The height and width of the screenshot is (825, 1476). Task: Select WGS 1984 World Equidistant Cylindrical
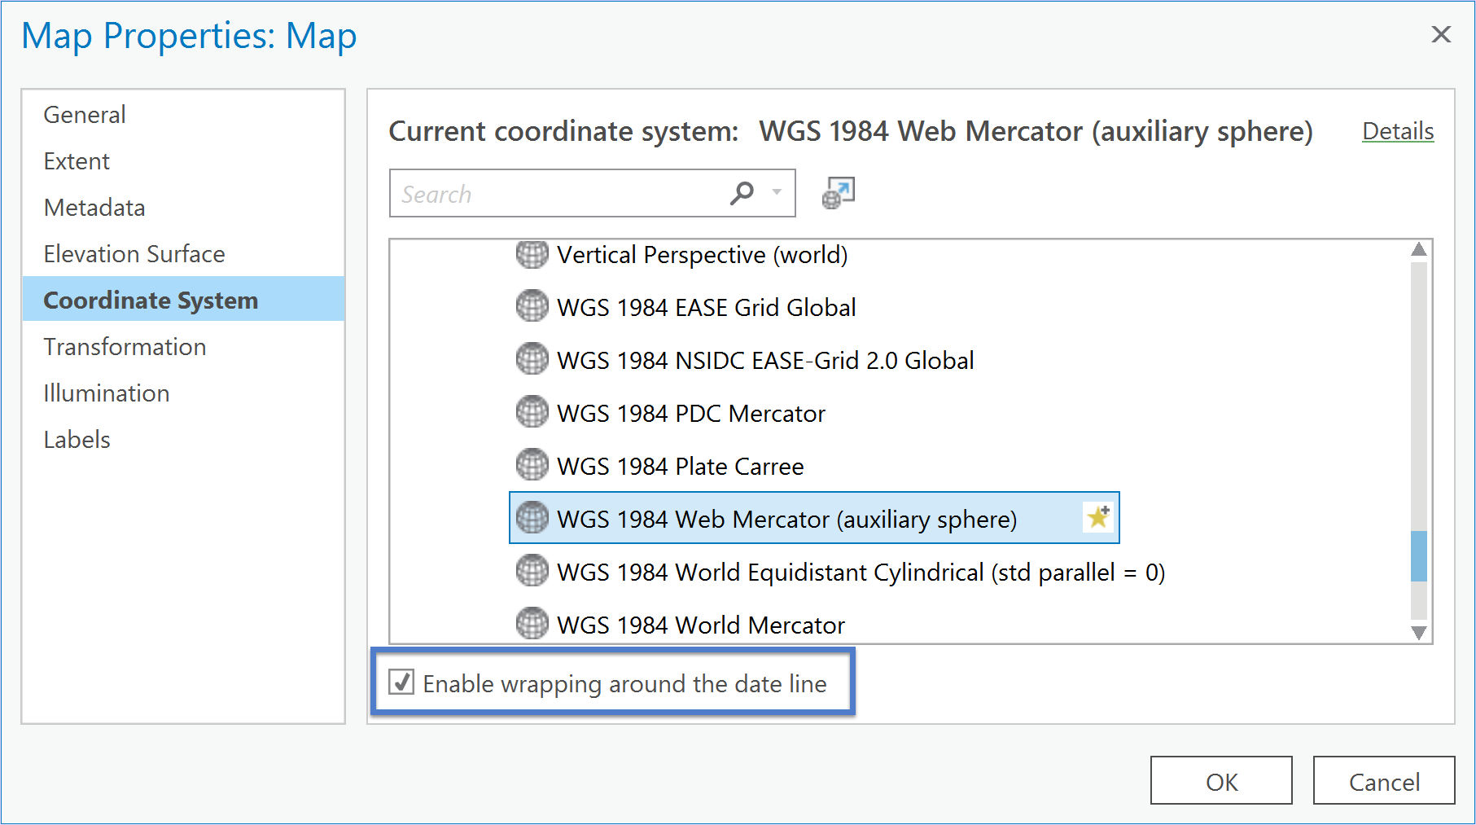pos(860,573)
